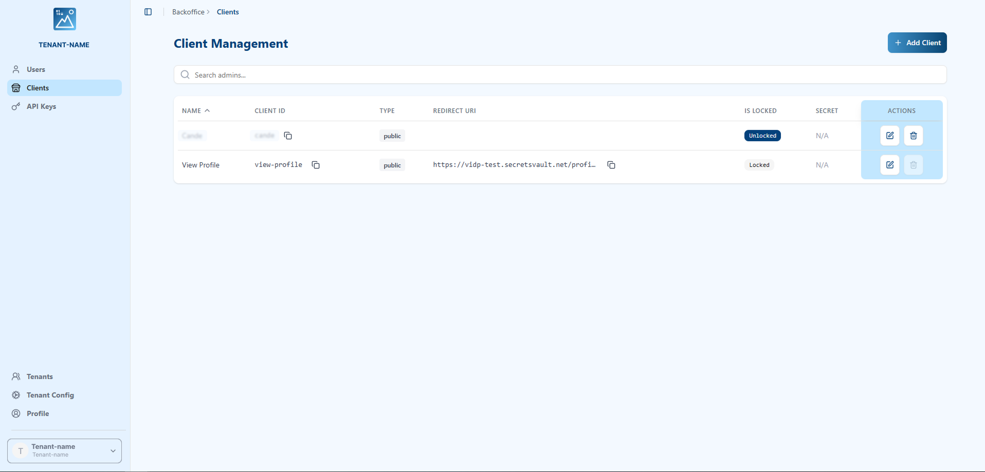The height and width of the screenshot is (472, 985).
Task: Toggle the Locked badge on View Profile
Action: click(x=759, y=165)
